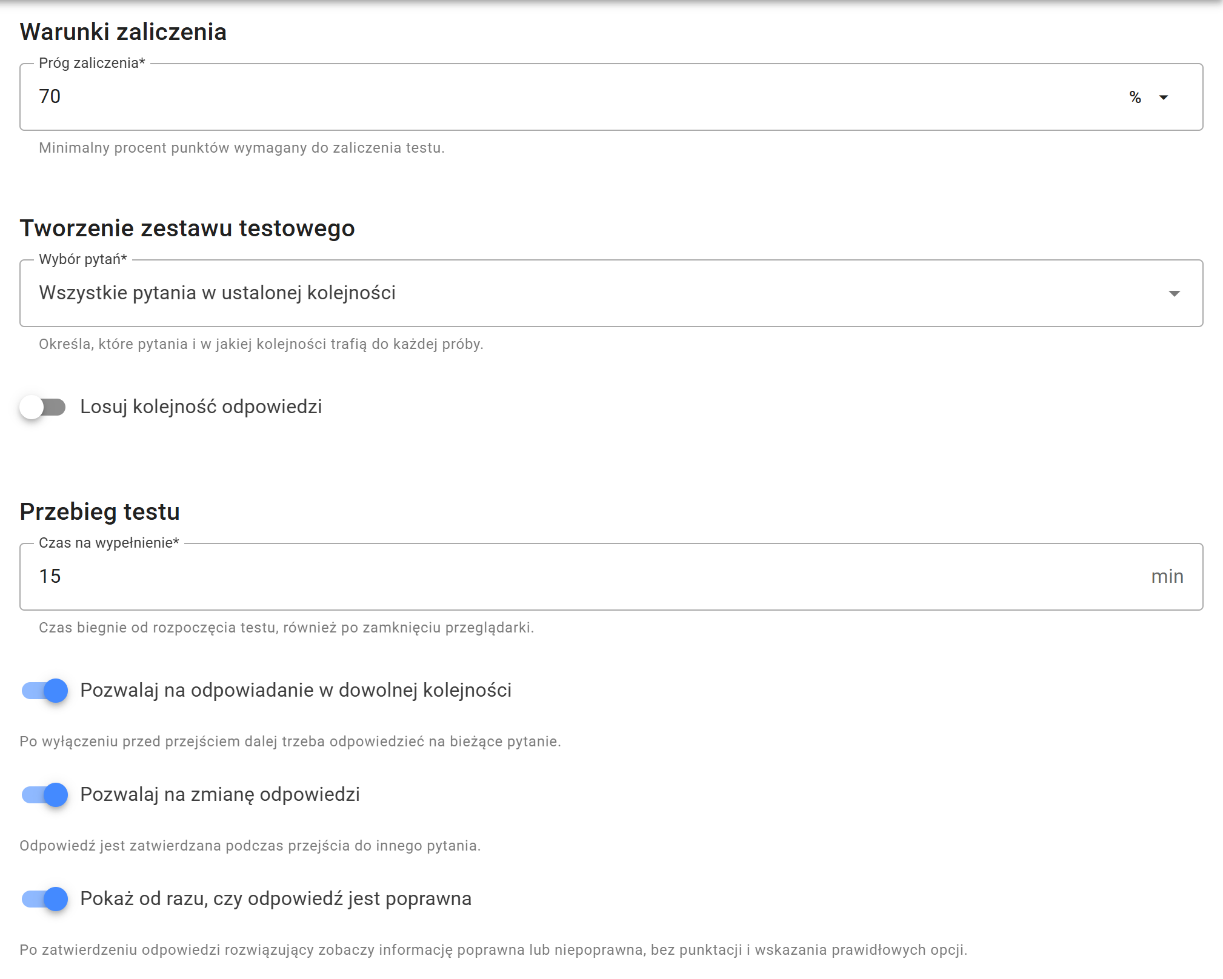This screenshot has width=1223, height=979.
Task: Click the Tworzenie zestawu testowego heading
Action: tap(187, 228)
